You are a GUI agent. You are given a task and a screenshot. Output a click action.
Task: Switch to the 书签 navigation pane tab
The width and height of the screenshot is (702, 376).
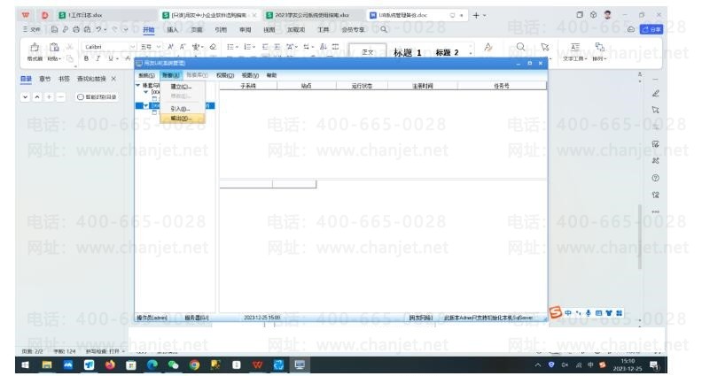(x=64, y=79)
